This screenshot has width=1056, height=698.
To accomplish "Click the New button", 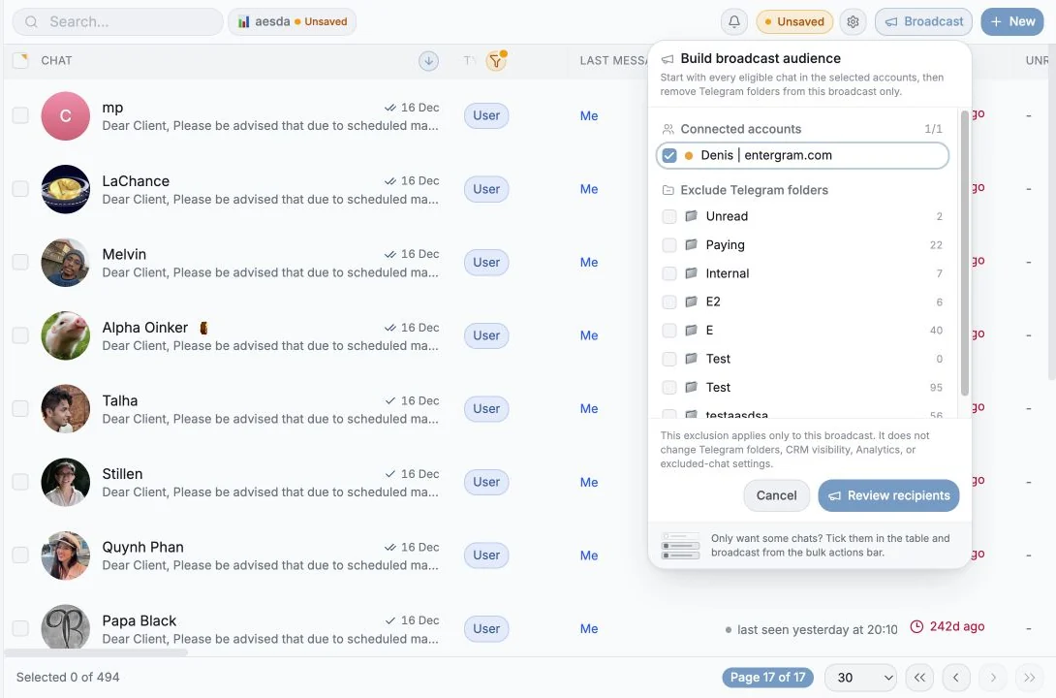I will click(1012, 21).
